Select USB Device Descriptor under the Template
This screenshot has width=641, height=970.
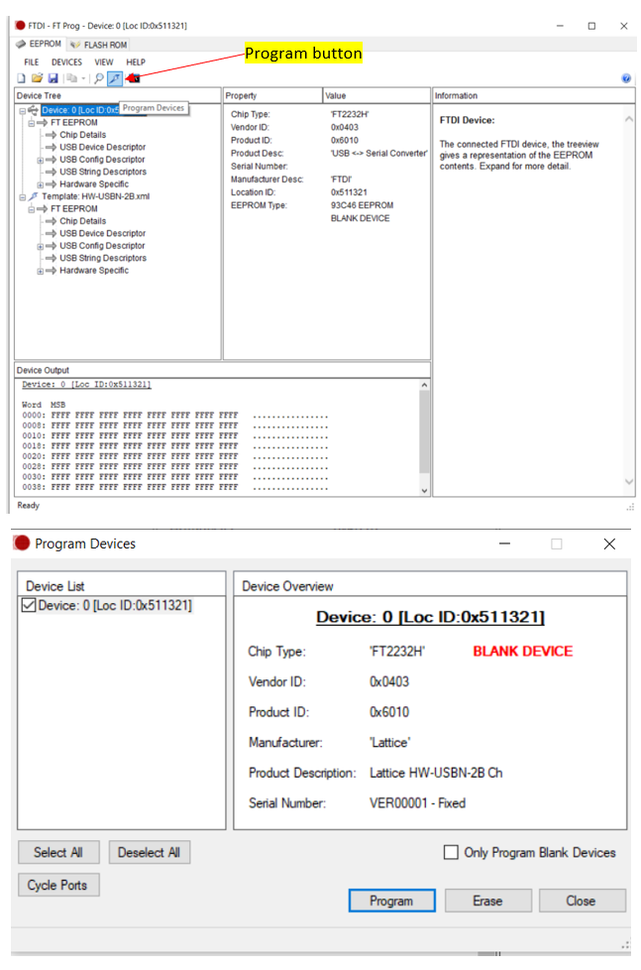tap(103, 233)
